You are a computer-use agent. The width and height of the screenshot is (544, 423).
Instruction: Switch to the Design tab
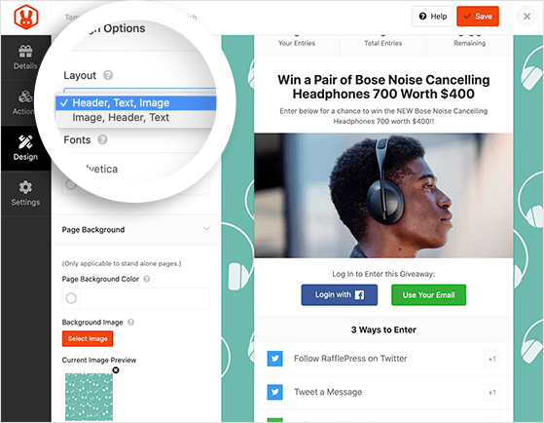(25, 148)
